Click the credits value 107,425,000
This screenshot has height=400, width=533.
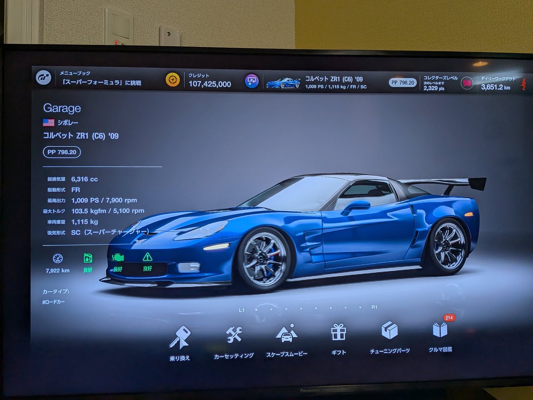pyautogui.click(x=210, y=84)
